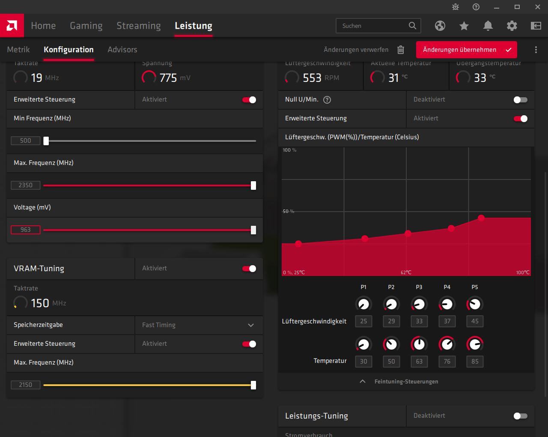Toggle the sidebar panel icon
The height and width of the screenshot is (437, 548).
click(536, 26)
